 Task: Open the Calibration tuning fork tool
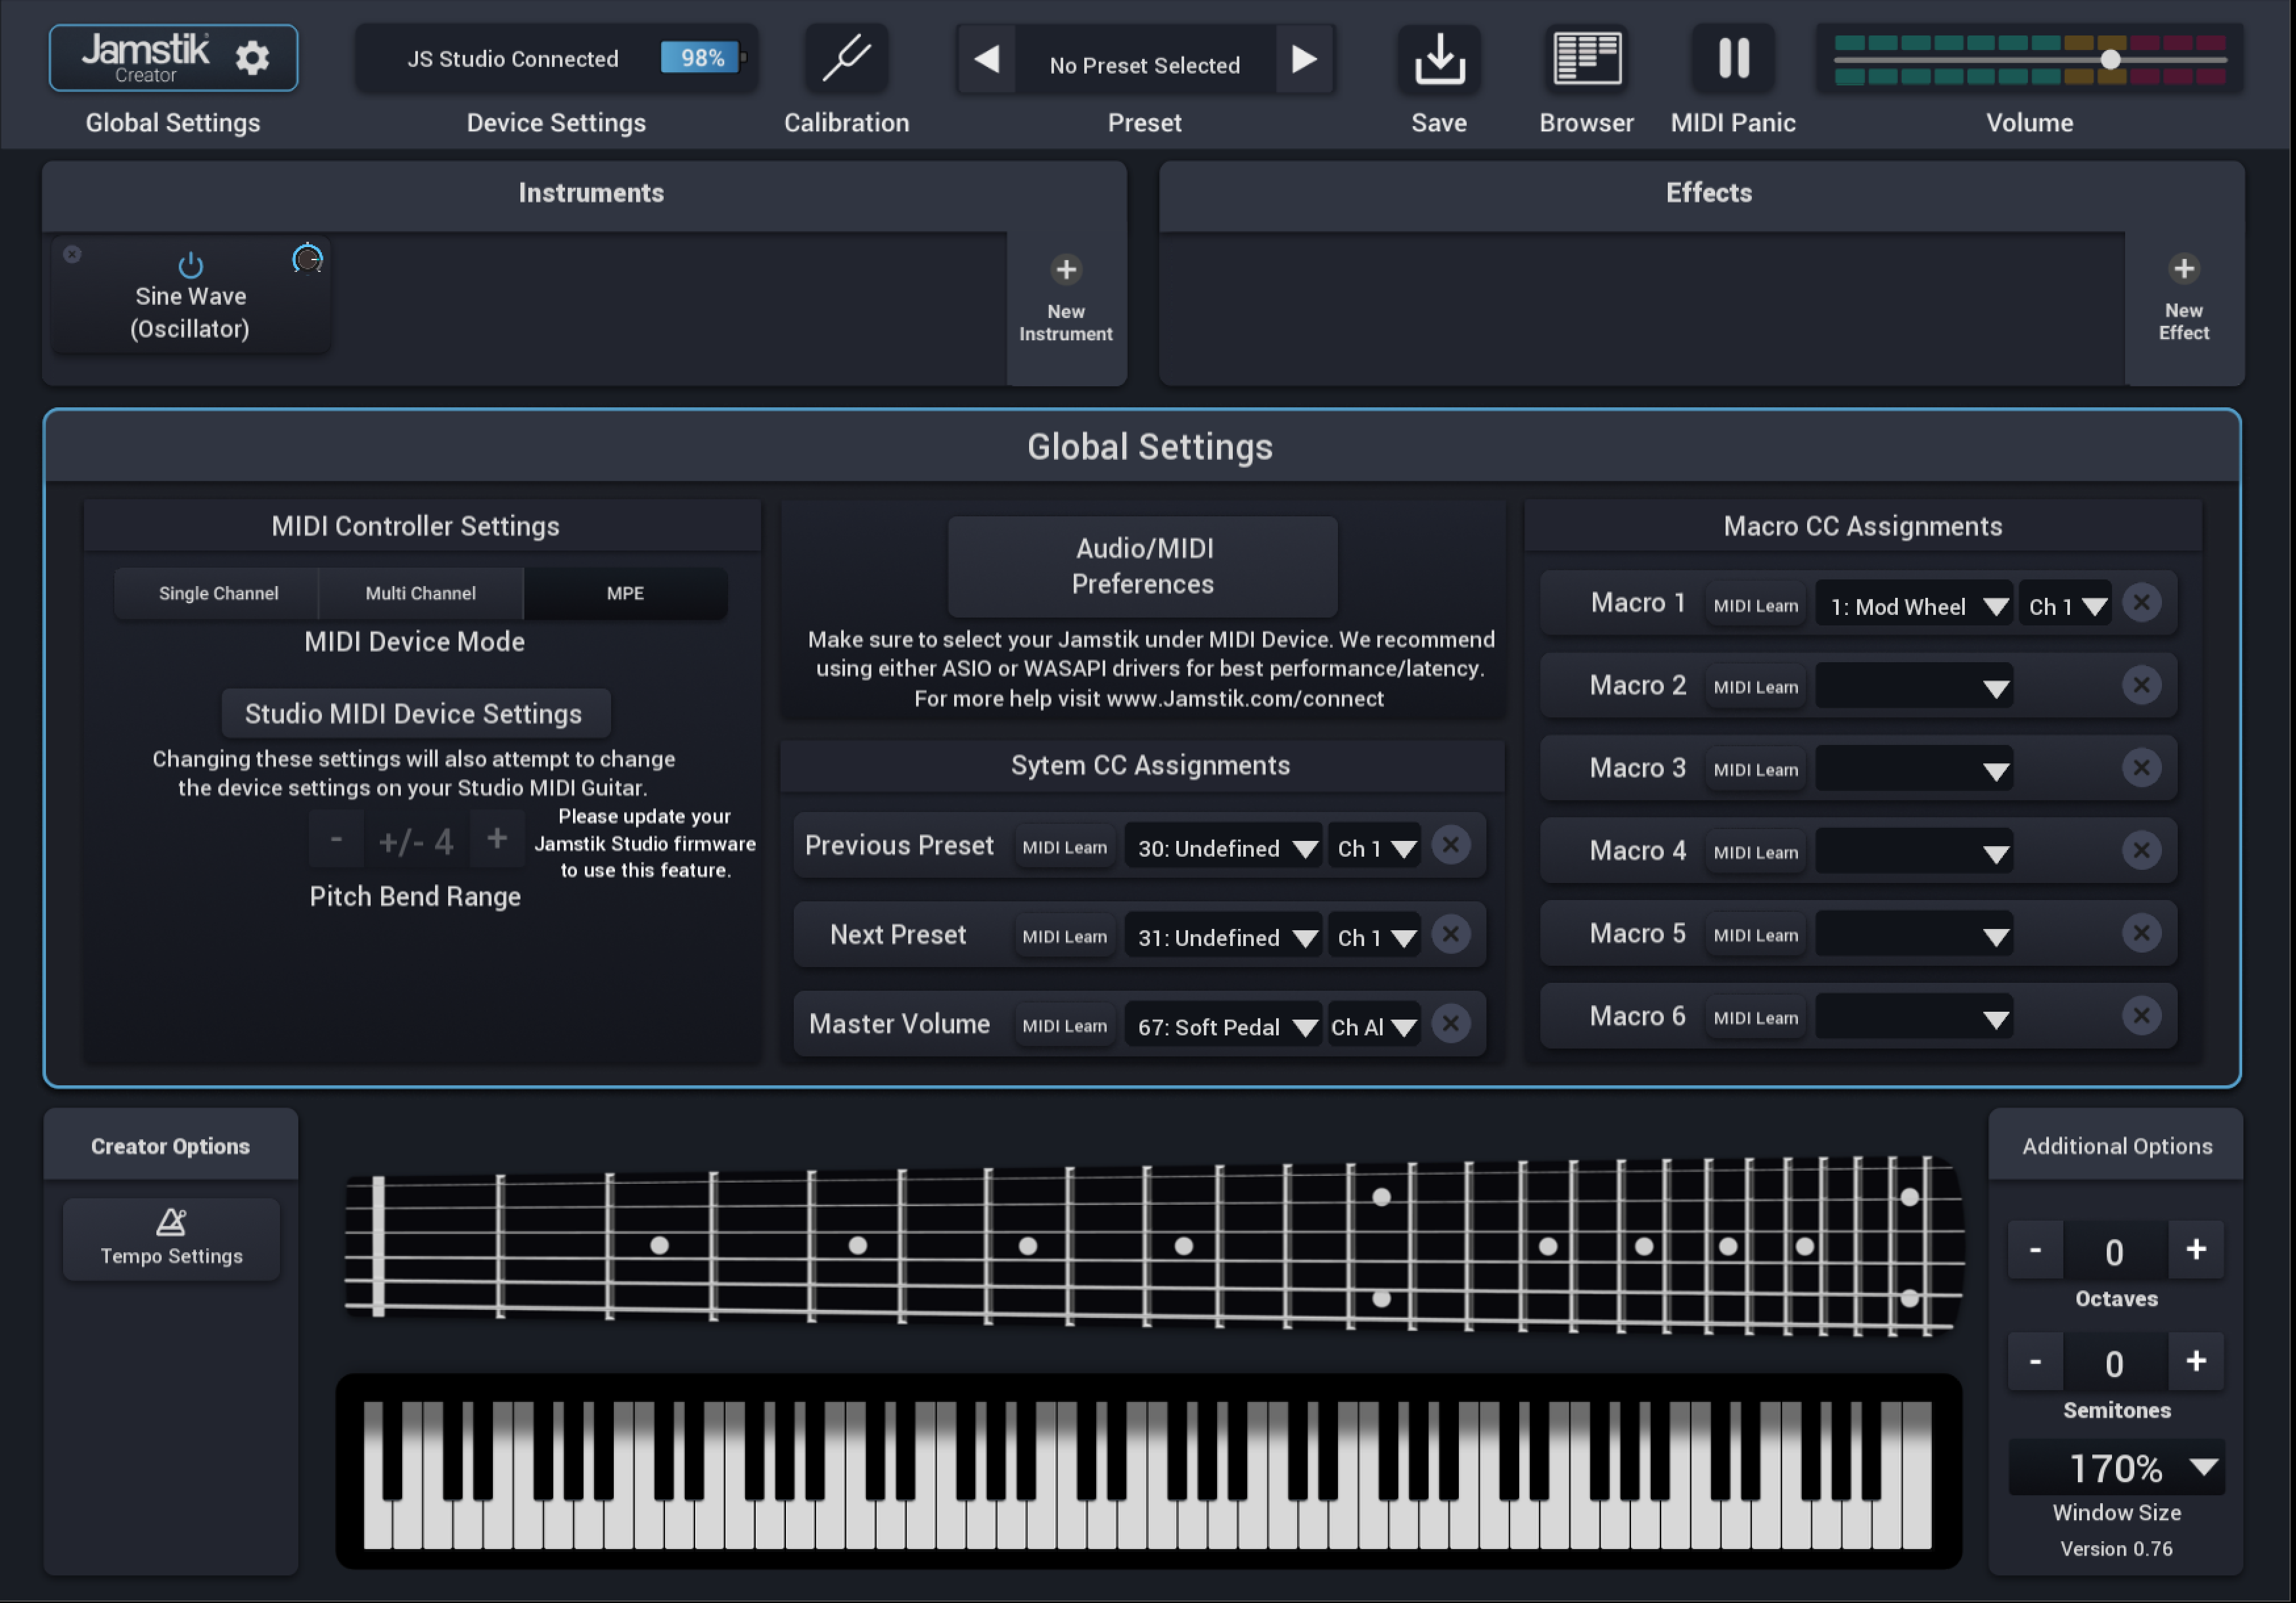coord(845,58)
